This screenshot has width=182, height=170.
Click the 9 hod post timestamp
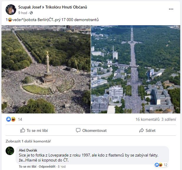click(x=23, y=13)
